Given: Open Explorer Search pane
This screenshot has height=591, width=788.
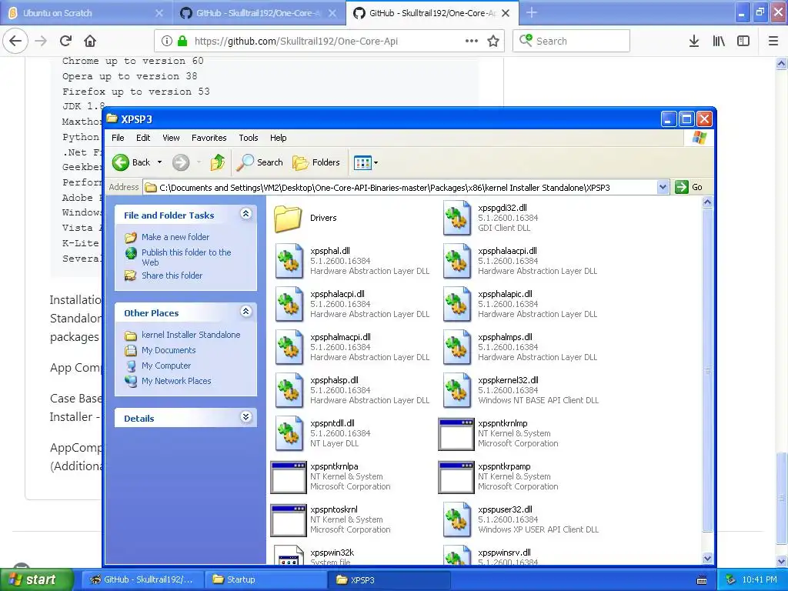Looking at the screenshot, I should coord(259,162).
